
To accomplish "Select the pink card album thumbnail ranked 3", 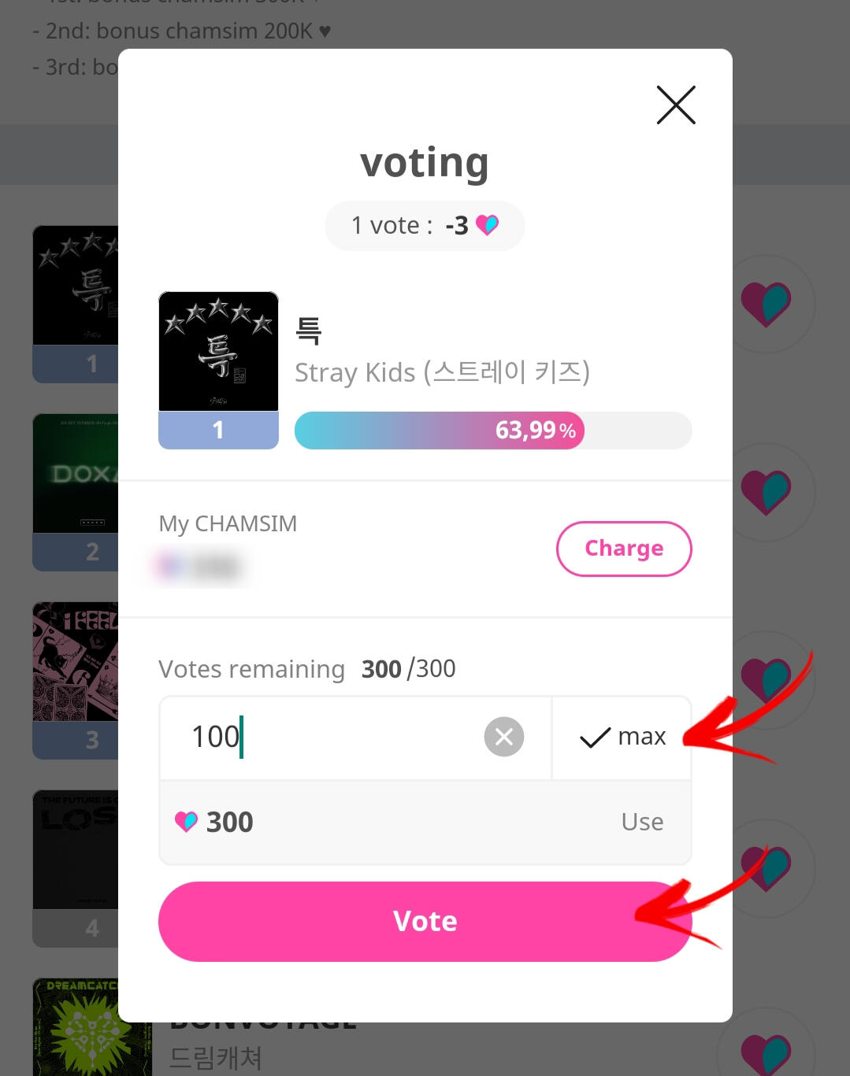I will pyautogui.click(x=76, y=661).
